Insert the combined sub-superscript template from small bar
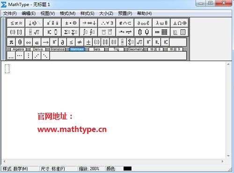 pyautogui.click(x=165, y=42)
